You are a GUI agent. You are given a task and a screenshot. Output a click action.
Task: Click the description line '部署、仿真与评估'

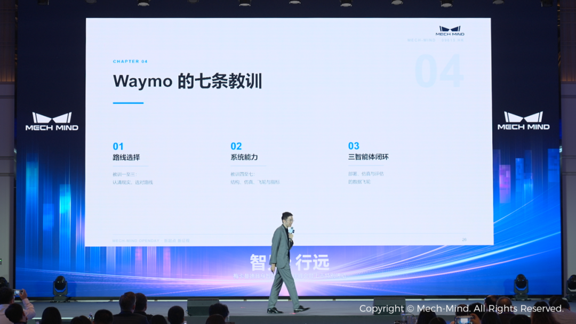(x=366, y=174)
